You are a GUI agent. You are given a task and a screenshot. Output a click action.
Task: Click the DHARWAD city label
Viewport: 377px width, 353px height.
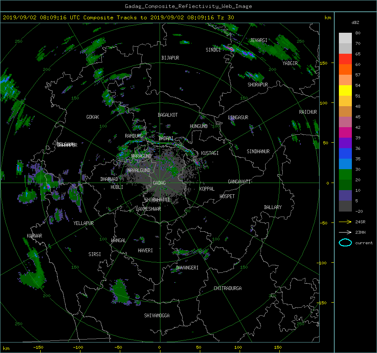109,179
